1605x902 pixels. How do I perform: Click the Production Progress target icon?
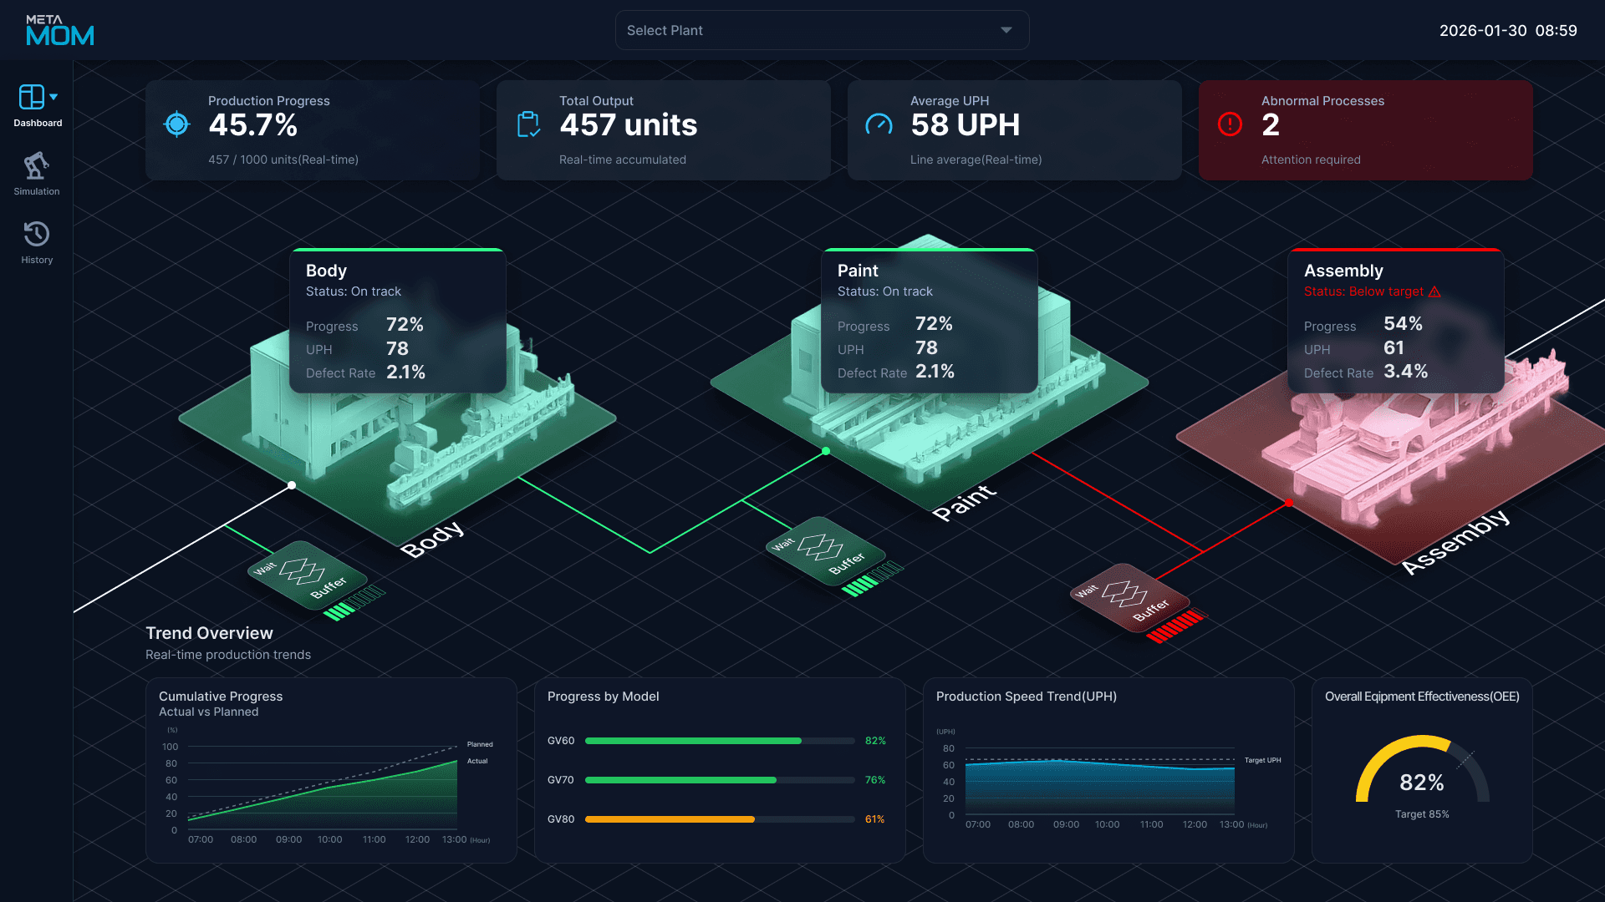pos(176,124)
